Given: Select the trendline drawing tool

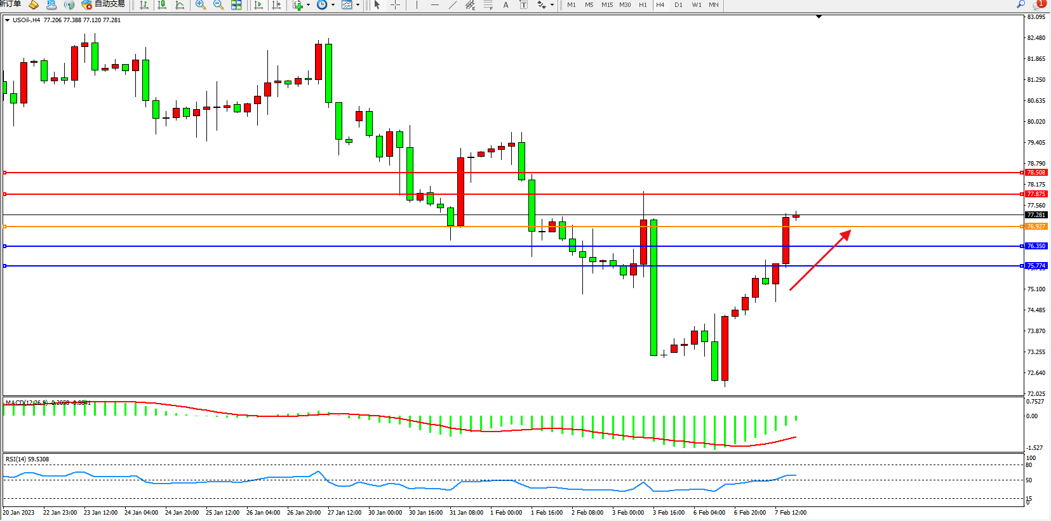Looking at the screenshot, I should (x=452, y=5).
